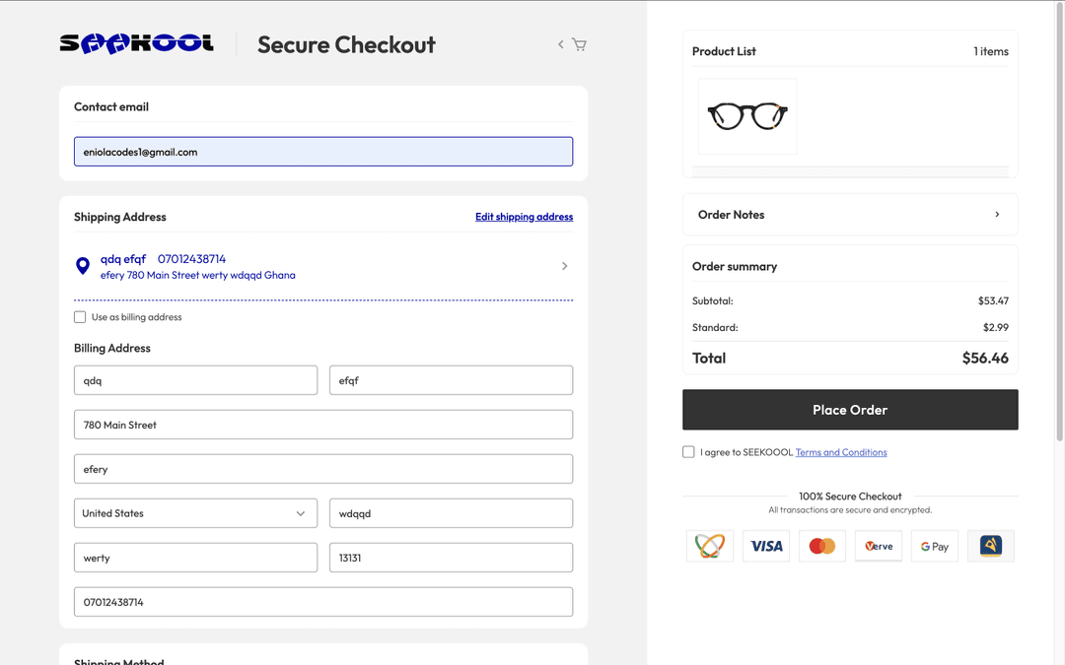
Task: Click the Mastercard payment icon
Action: coord(822,546)
